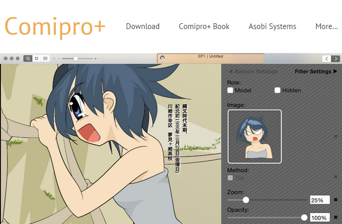Switch to the grid view icon
342x224 pixels.
[37, 59]
